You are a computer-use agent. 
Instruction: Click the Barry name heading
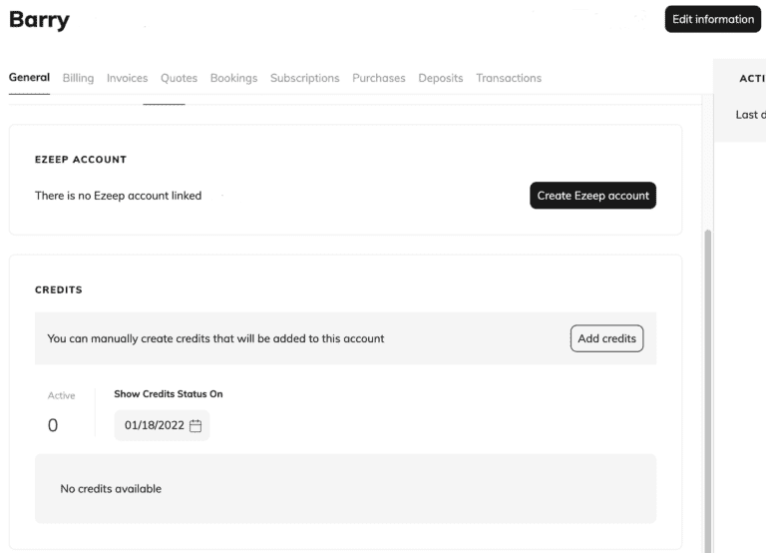pyautogui.click(x=39, y=21)
